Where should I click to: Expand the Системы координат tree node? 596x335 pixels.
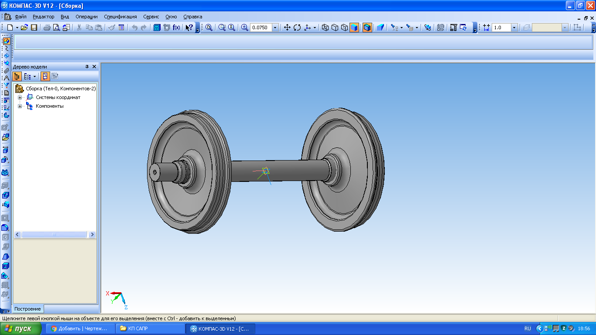(x=20, y=97)
